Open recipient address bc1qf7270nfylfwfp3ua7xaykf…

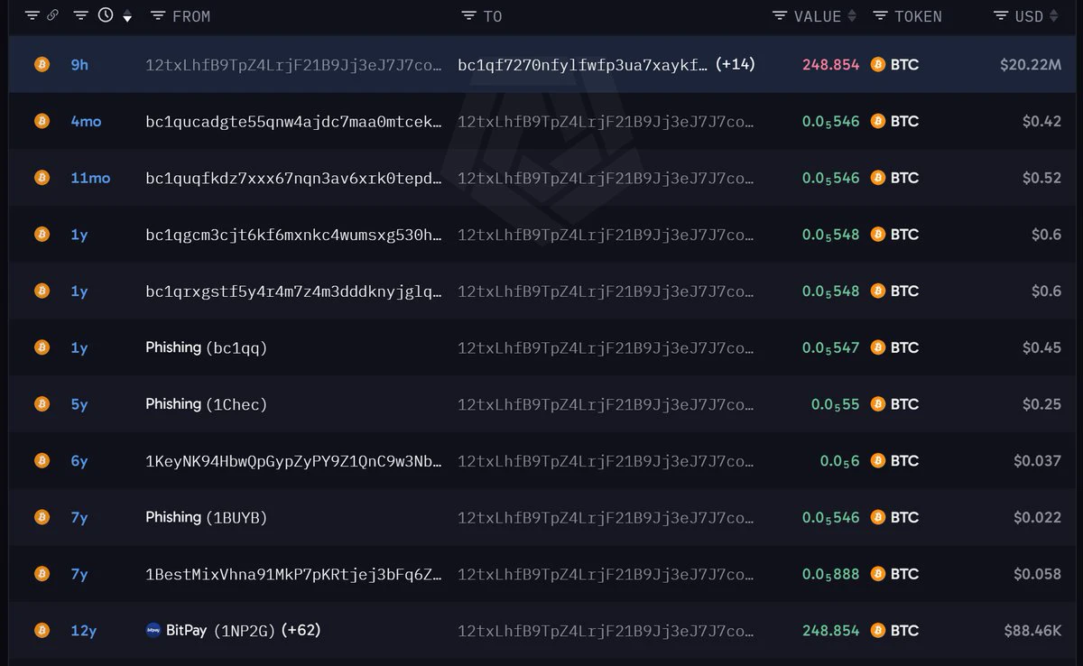click(x=583, y=65)
